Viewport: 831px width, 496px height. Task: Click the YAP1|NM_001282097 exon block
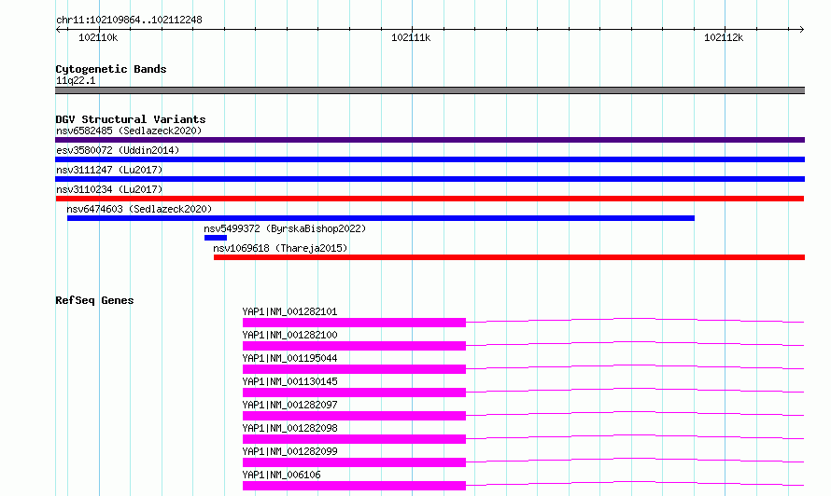(x=354, y=416)
